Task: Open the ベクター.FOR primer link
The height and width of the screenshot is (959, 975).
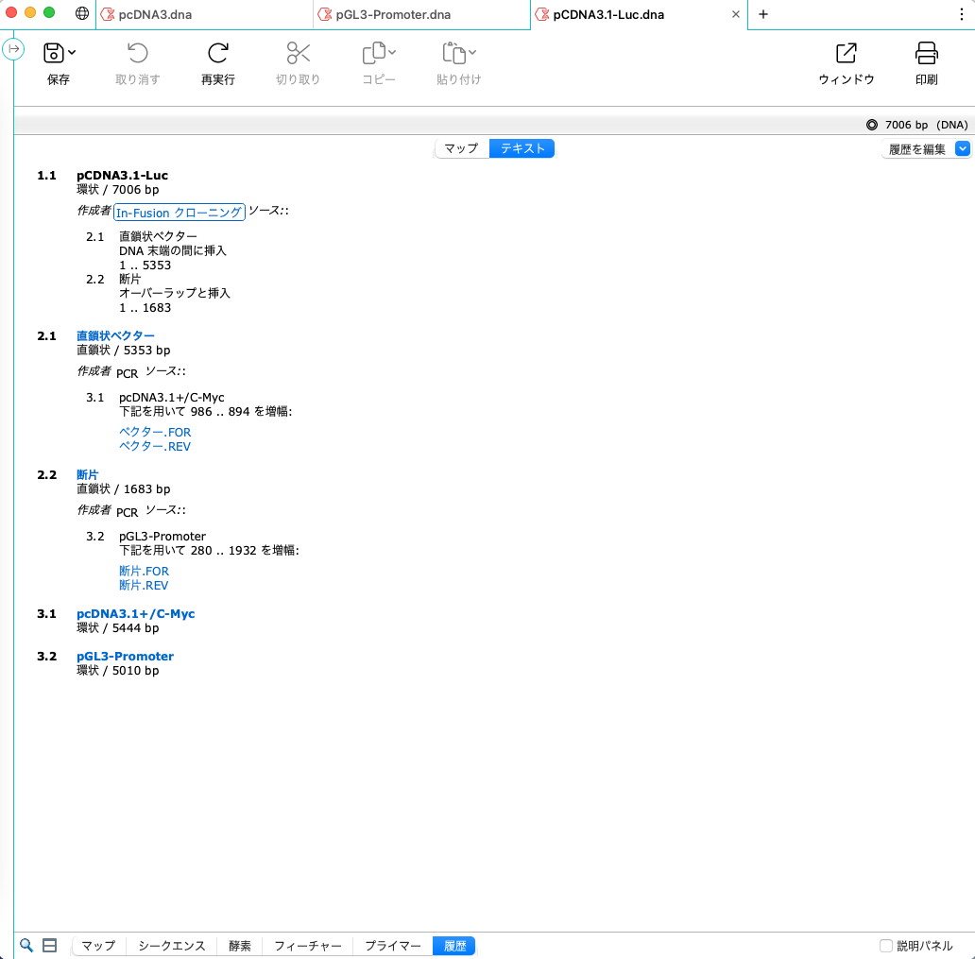Action: 154,432
